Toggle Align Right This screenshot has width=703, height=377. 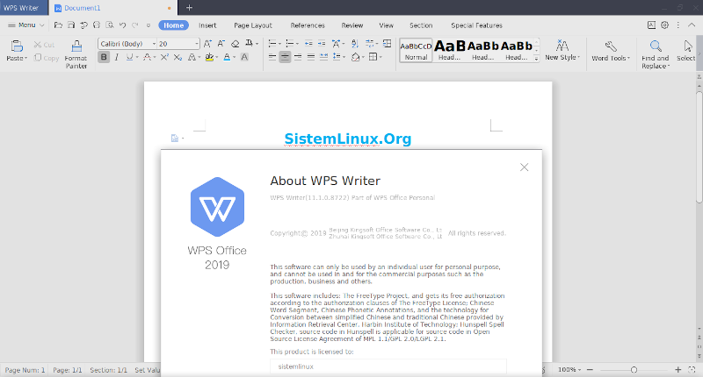coord(298,57)
